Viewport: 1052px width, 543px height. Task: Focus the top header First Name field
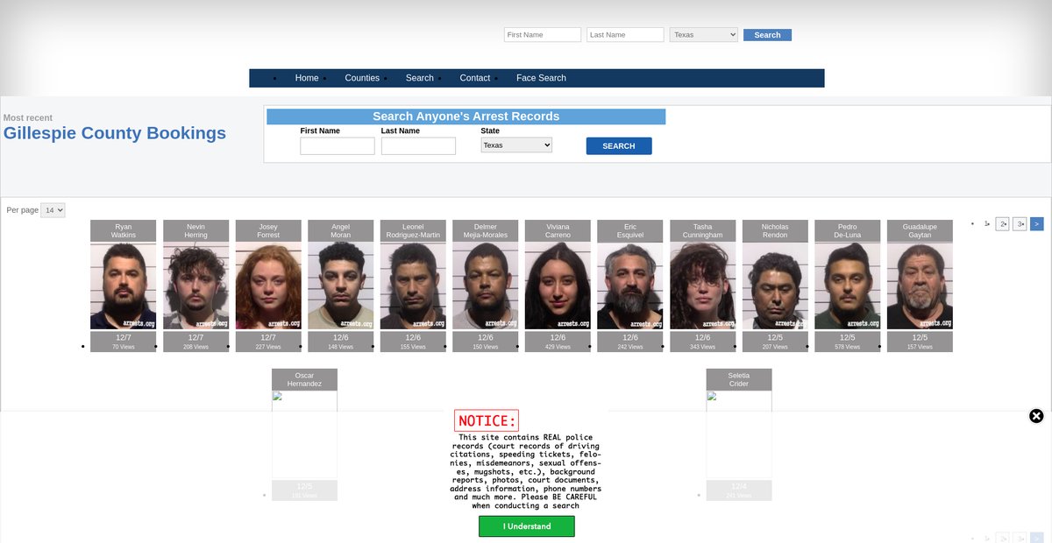click(543, 35)
